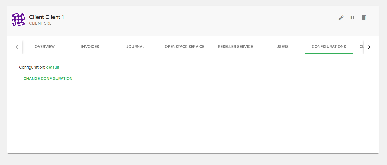The height and width of the screenshot is (165, 387).
Task: Select the Configurations tab
Action: pyautogui.click(x=329, y=47)
